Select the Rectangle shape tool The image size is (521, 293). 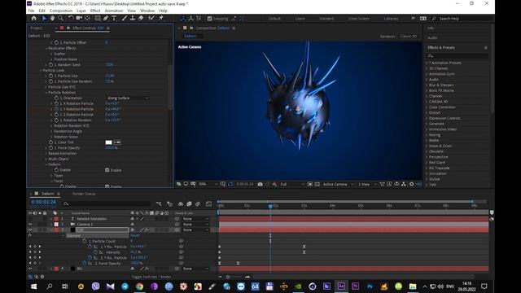click(98, 18)
